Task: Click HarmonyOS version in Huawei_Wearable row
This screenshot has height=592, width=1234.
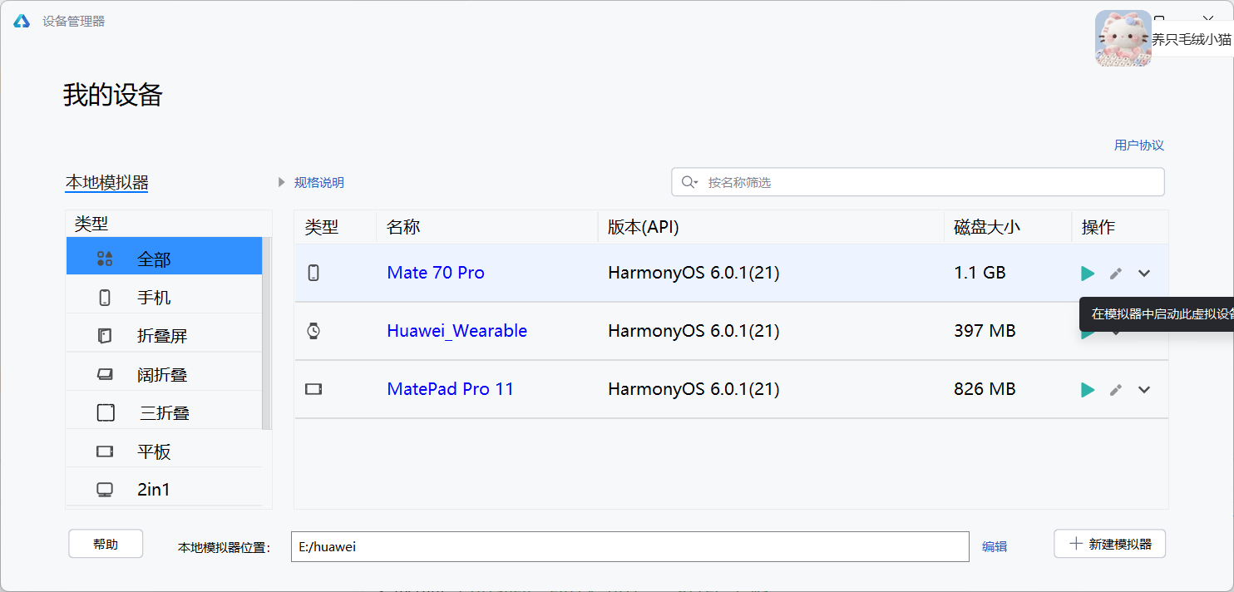Action: [694, 331]
